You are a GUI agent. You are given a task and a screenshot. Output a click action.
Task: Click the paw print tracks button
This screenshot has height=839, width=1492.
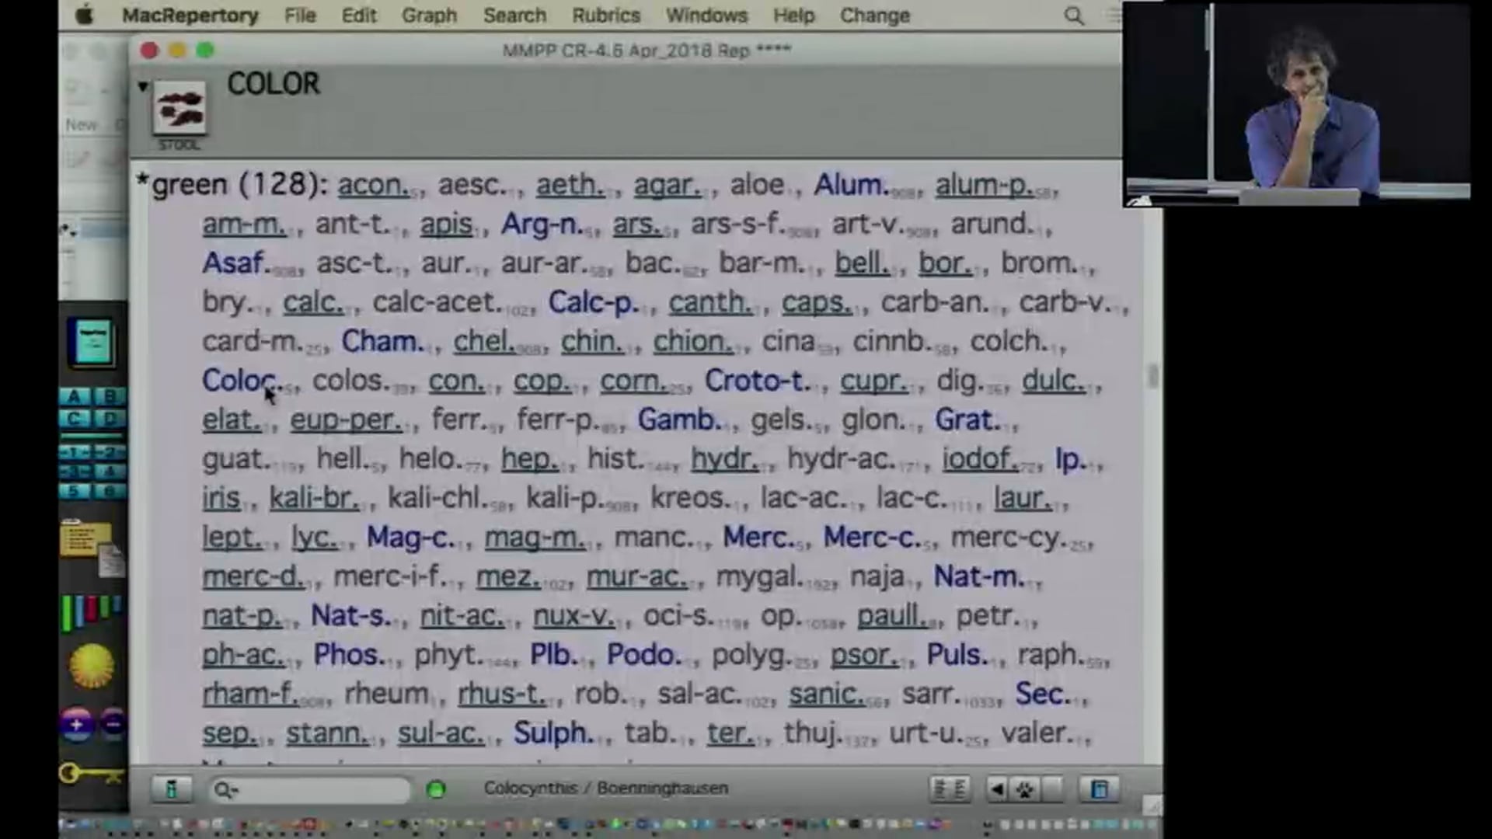pyautogui.click(x=1025, y=790)
